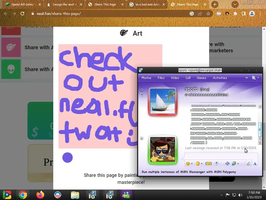Open the chat backgrounds picture icon
This screenshot has height=200, width=266.
click(x=234, y=164)
